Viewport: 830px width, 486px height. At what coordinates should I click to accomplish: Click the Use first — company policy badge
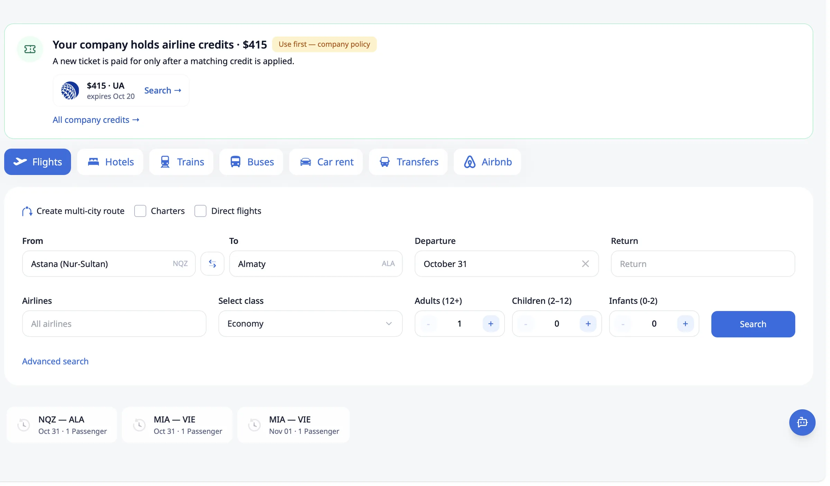324,44
